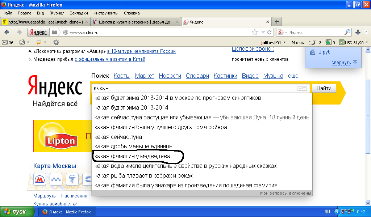Open the downloads arrow in the toolbar
This screenshot has height=217, width=371.
358,32
